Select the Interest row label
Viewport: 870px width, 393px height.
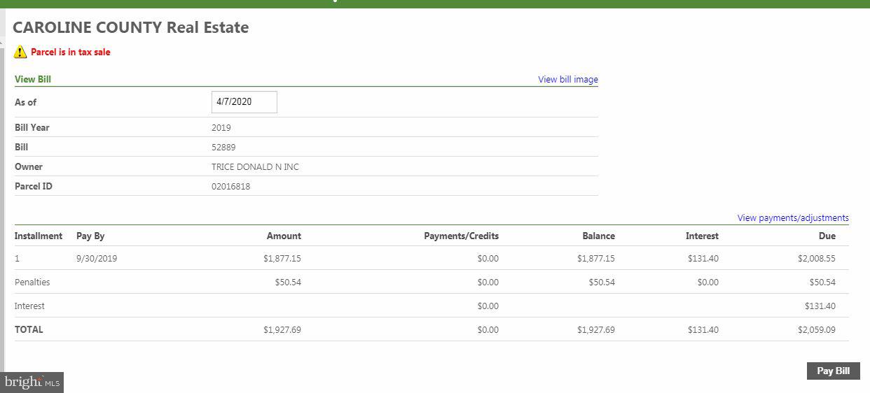point(29,306)
